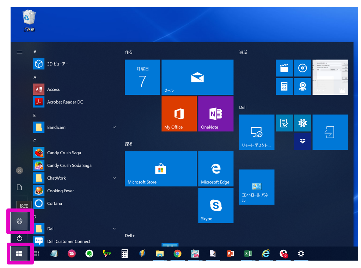Launch Candy Crush Soda Saga
Image resolution: width=361 pixels, height=268 pixels.
(x=74, y=166)
